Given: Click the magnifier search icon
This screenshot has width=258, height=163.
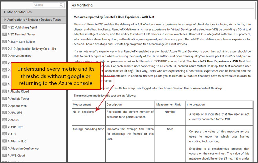Looking at the screenshot, I should coord(61,5).
